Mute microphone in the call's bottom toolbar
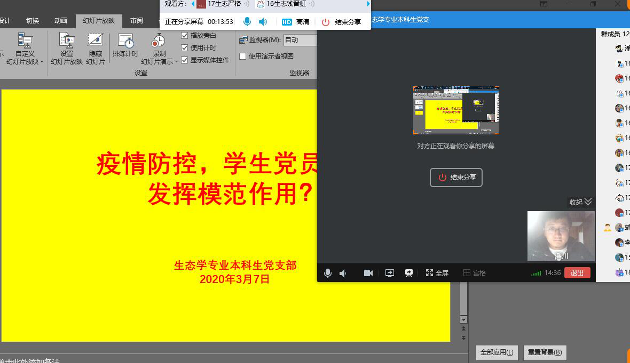 328,273
